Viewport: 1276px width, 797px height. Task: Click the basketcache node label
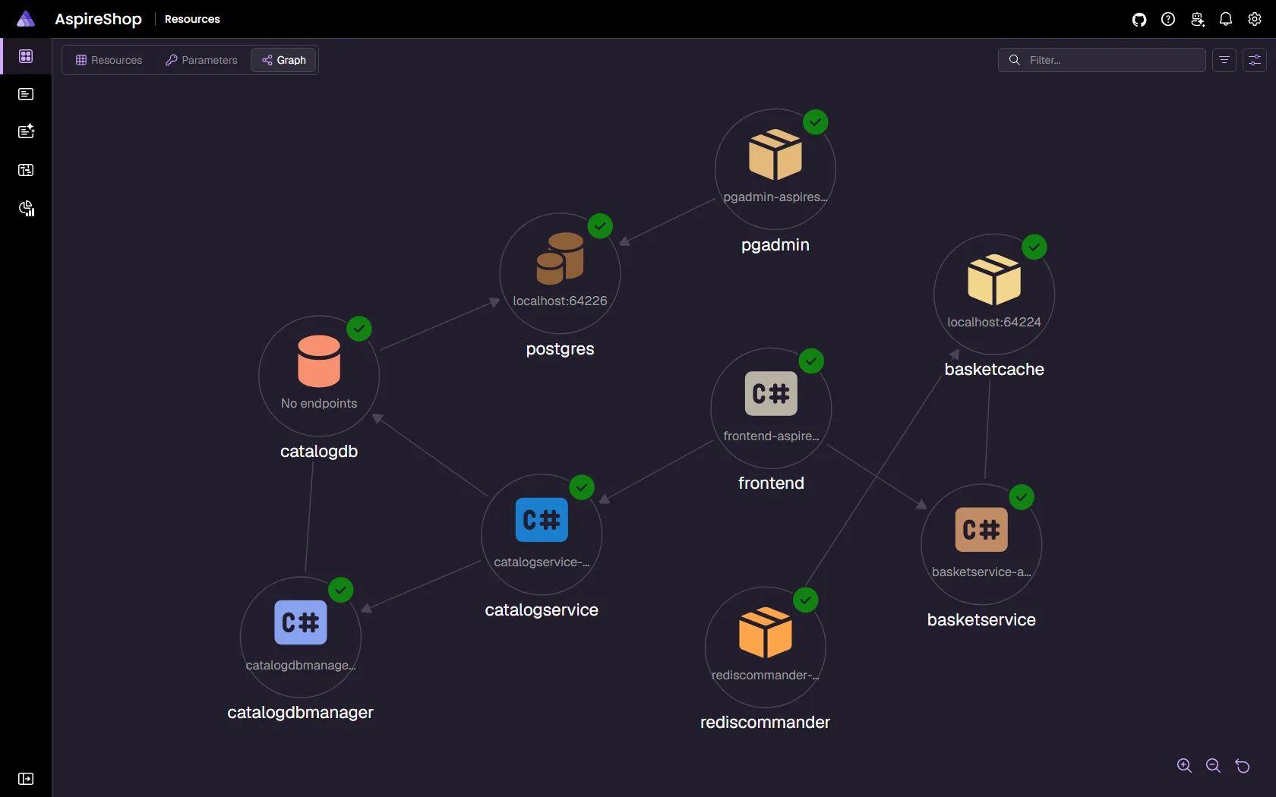pos(994,369)
